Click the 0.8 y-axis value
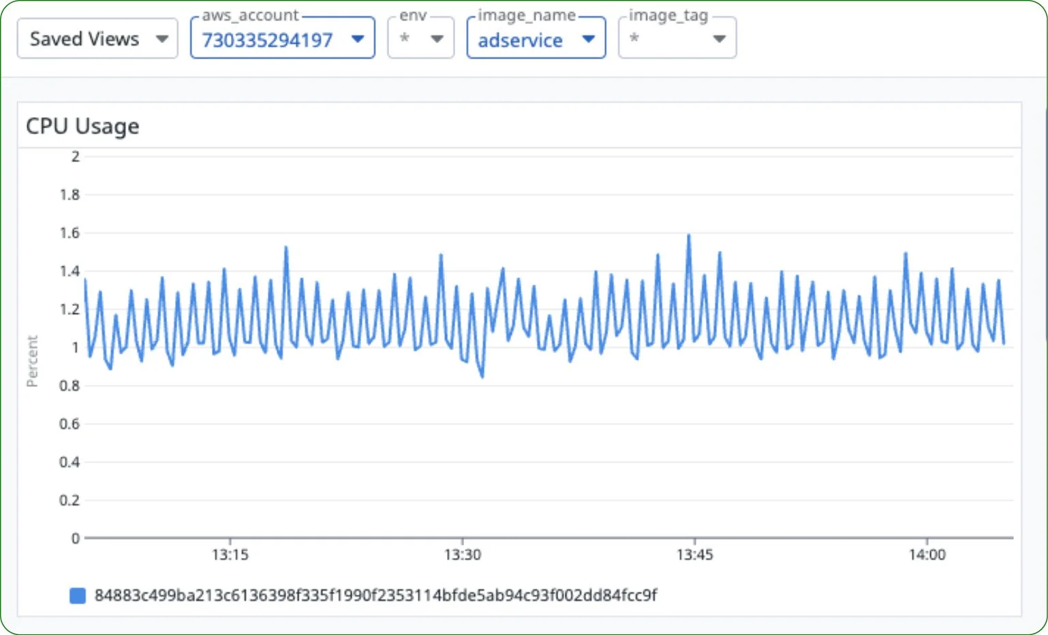Screen dimensions: 1048x635 (70, 386)
